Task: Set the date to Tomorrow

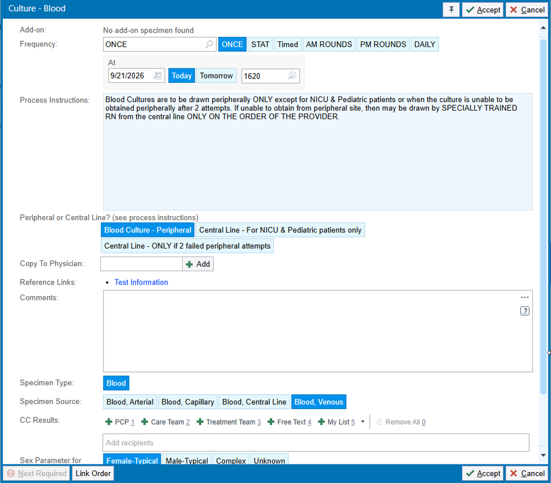Action: click(216, 76)
